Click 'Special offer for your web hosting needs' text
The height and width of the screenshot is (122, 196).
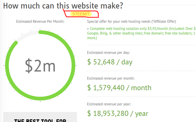point(131,21)
